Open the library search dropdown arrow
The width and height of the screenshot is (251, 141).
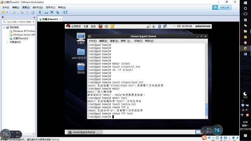33,22
